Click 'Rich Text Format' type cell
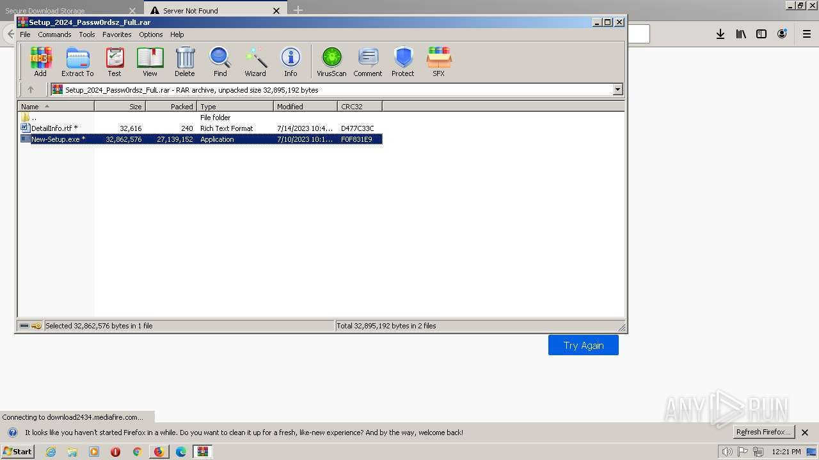 (227, 128)
